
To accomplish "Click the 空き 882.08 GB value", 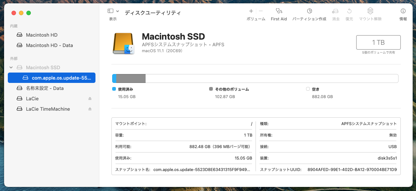I will (x=323, y=97).
